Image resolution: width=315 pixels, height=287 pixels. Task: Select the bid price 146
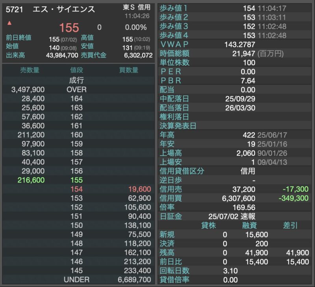click(x=76, y=262)
